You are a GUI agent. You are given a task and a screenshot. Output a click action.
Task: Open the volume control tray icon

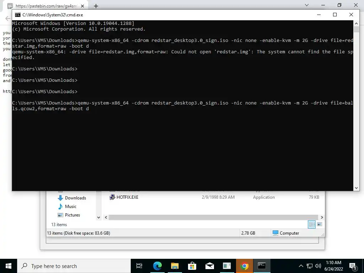coord(318,266)
